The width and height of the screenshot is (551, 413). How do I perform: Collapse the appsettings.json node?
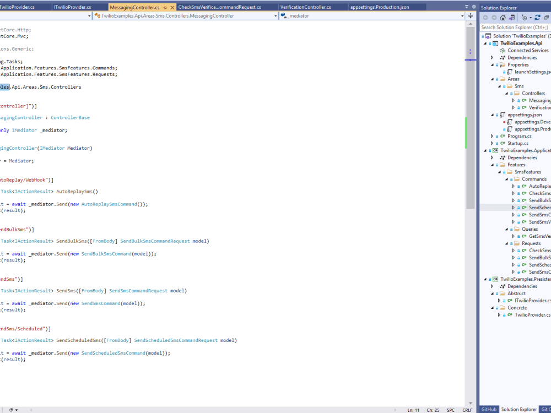pos(492,115)
